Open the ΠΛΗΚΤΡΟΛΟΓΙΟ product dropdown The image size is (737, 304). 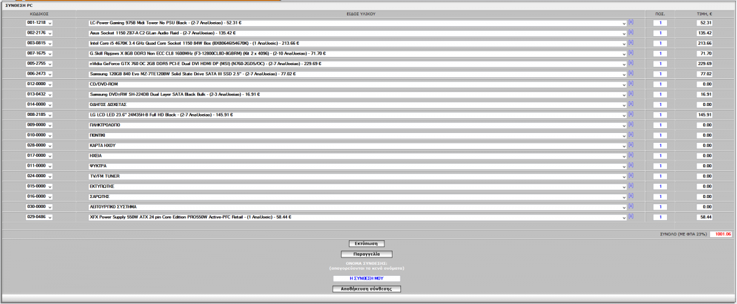[357, 125]
